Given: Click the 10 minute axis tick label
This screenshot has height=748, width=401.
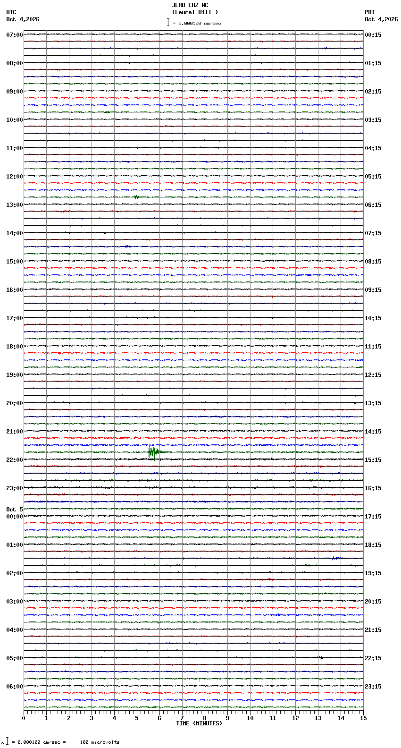Looking at the screenshot, I should coord(250,718).
